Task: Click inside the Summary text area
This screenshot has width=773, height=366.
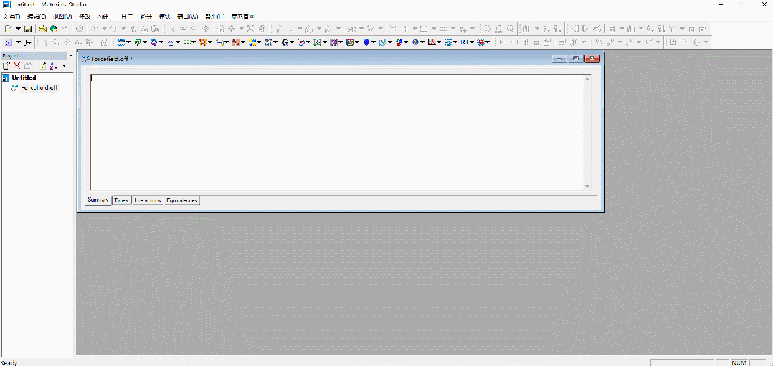Action: (x=337, y=133)
